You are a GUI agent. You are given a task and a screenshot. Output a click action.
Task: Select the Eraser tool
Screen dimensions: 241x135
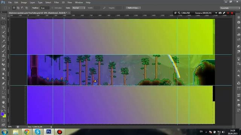(3, 65)
